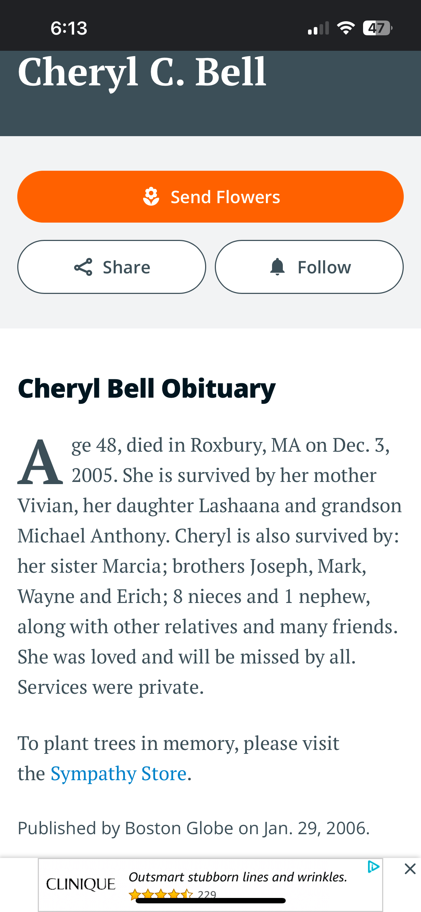The height and width of the screenshot is (912, 421).
Task: Tap the 6:13 clock in status bar
Action: (x=69, y=28)
